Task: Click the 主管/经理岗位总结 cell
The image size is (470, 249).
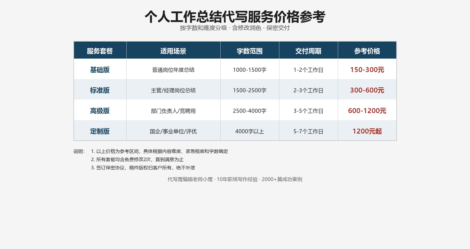Action: [173, 90]
